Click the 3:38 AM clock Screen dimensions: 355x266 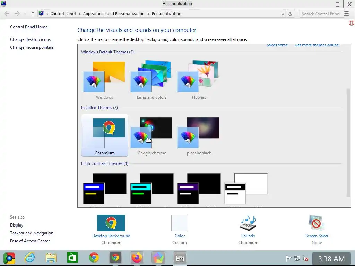coord(331,259)
